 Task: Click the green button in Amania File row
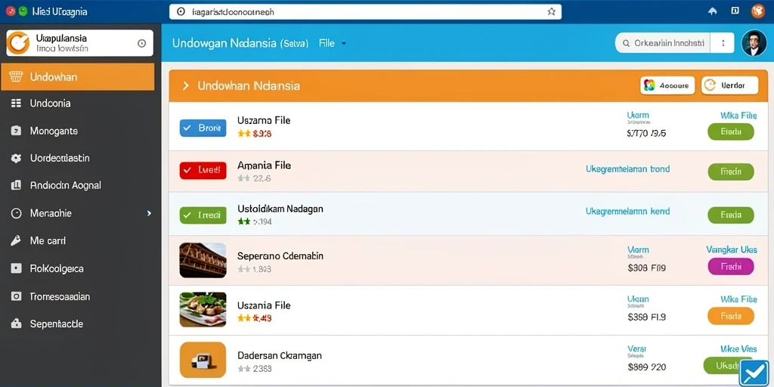click(x=731, y=172)
